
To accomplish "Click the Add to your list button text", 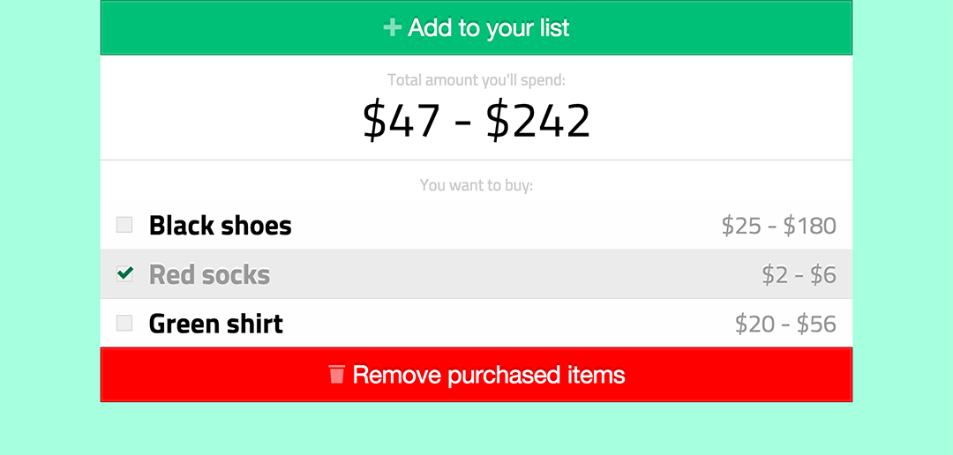I will 489,28.
